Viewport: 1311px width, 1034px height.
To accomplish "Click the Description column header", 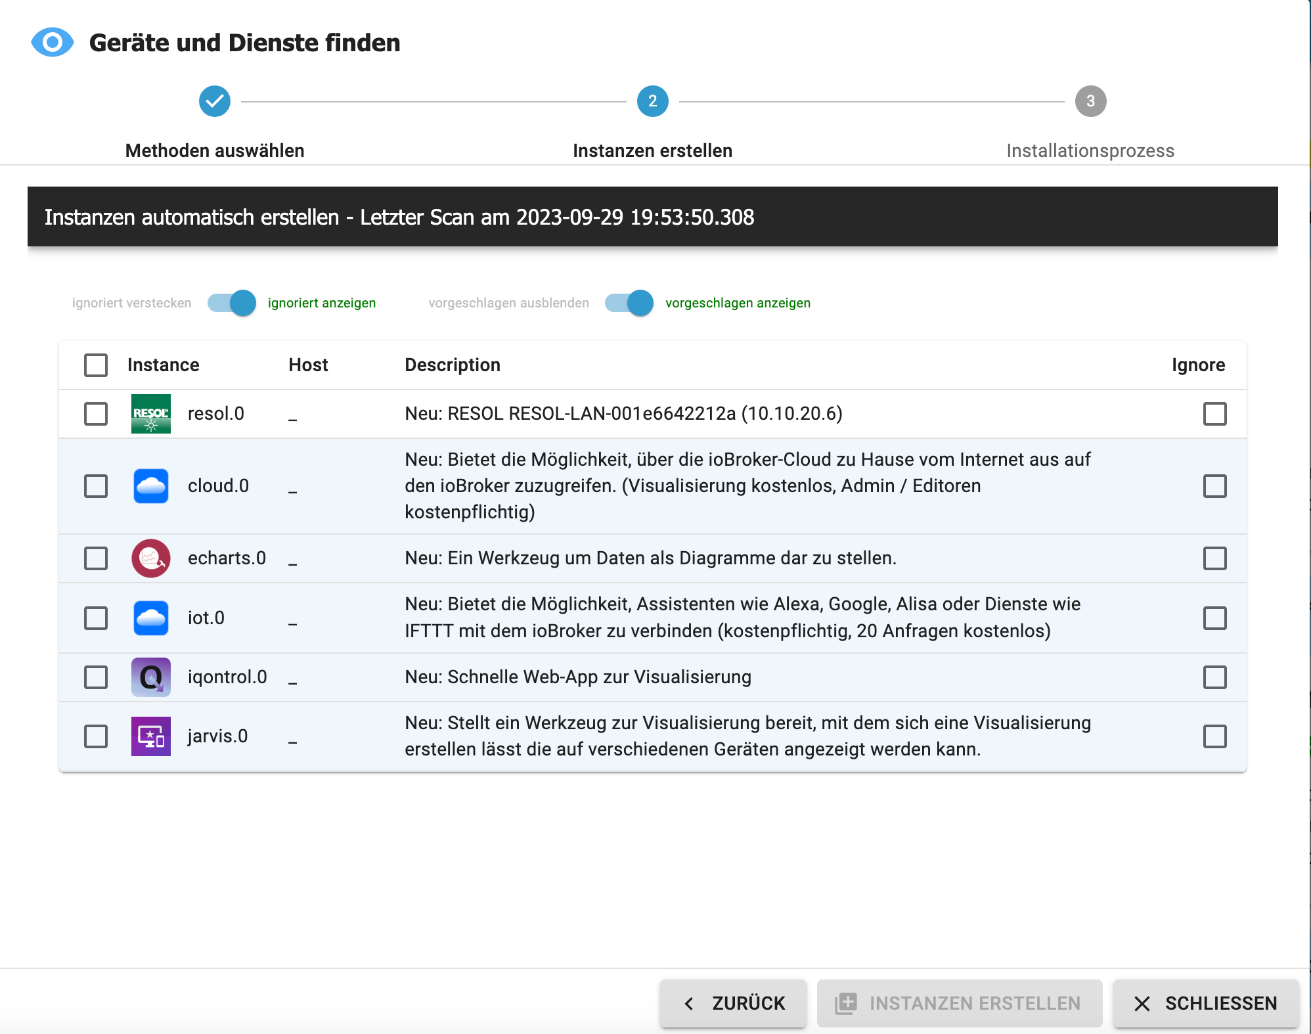I will 453,365.
